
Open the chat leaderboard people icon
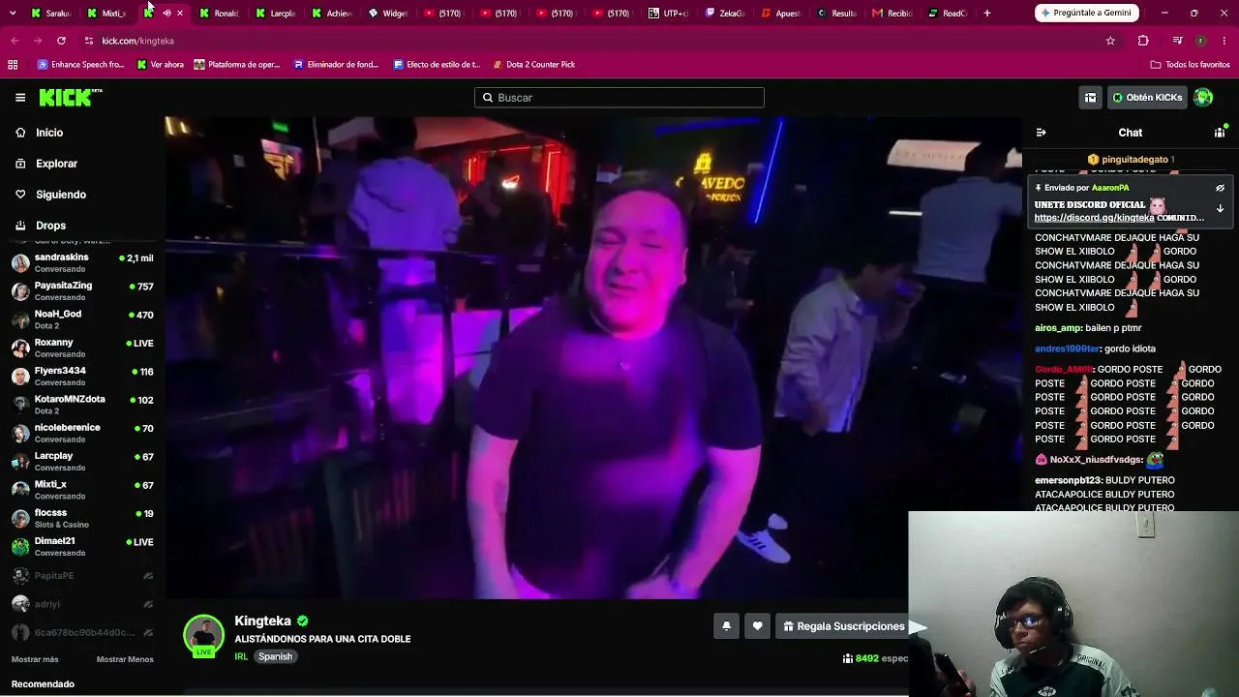[x=1220, y=133]
